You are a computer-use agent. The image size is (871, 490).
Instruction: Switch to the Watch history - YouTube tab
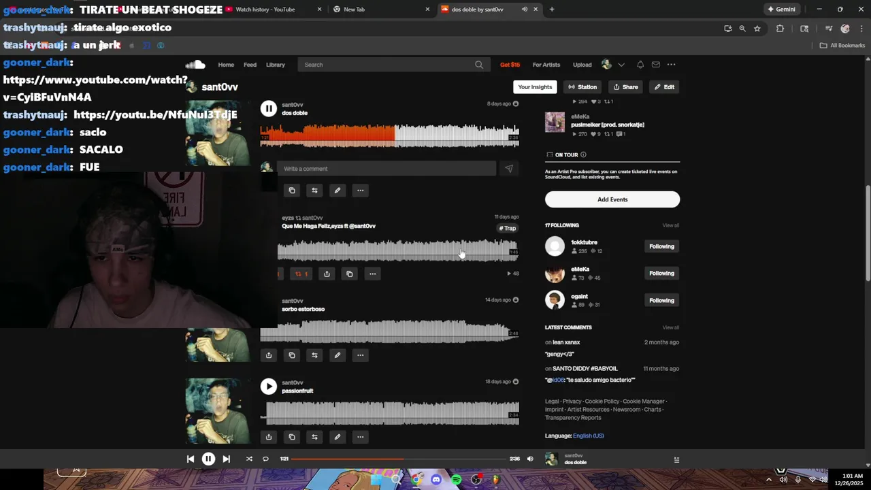tap(274, 10)
